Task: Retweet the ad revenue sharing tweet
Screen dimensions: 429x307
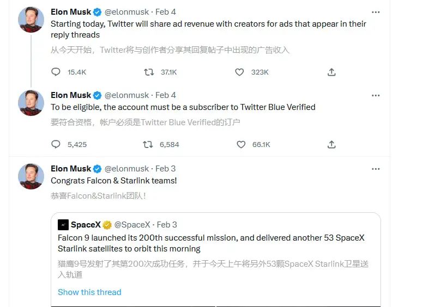Action: click(149, 72)
